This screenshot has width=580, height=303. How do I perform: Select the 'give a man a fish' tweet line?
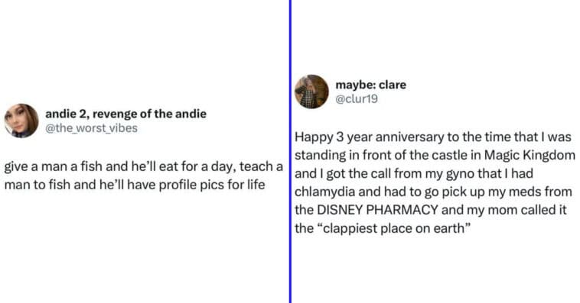click(144, 166)
